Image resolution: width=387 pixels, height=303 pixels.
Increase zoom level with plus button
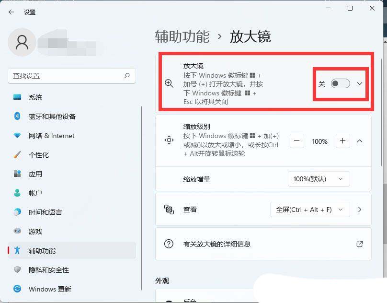342,141
